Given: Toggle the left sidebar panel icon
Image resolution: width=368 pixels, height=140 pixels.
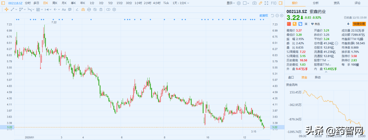Looking at the screenshot, I should (x=3, y=3).
